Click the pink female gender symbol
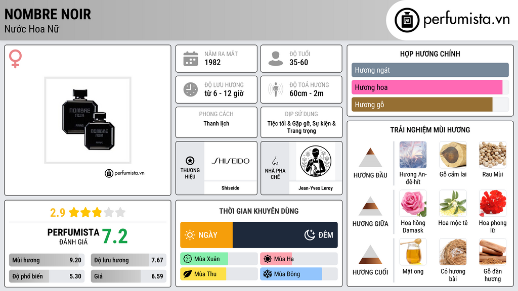518x291 pixels. [x=15, y=59]
